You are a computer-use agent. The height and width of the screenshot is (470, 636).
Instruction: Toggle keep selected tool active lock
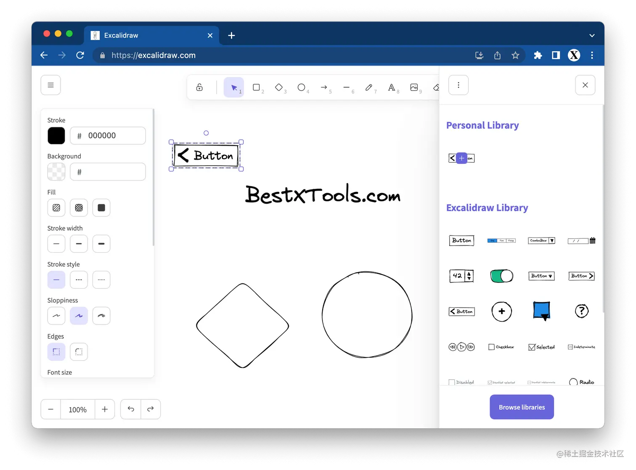point(199,87)
